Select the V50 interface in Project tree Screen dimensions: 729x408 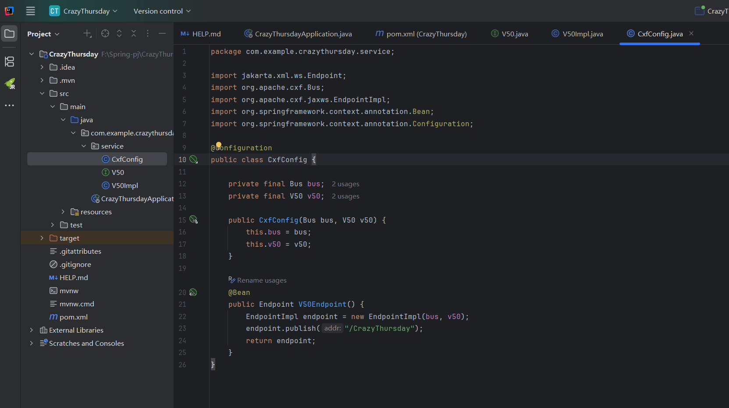(117, 172)
